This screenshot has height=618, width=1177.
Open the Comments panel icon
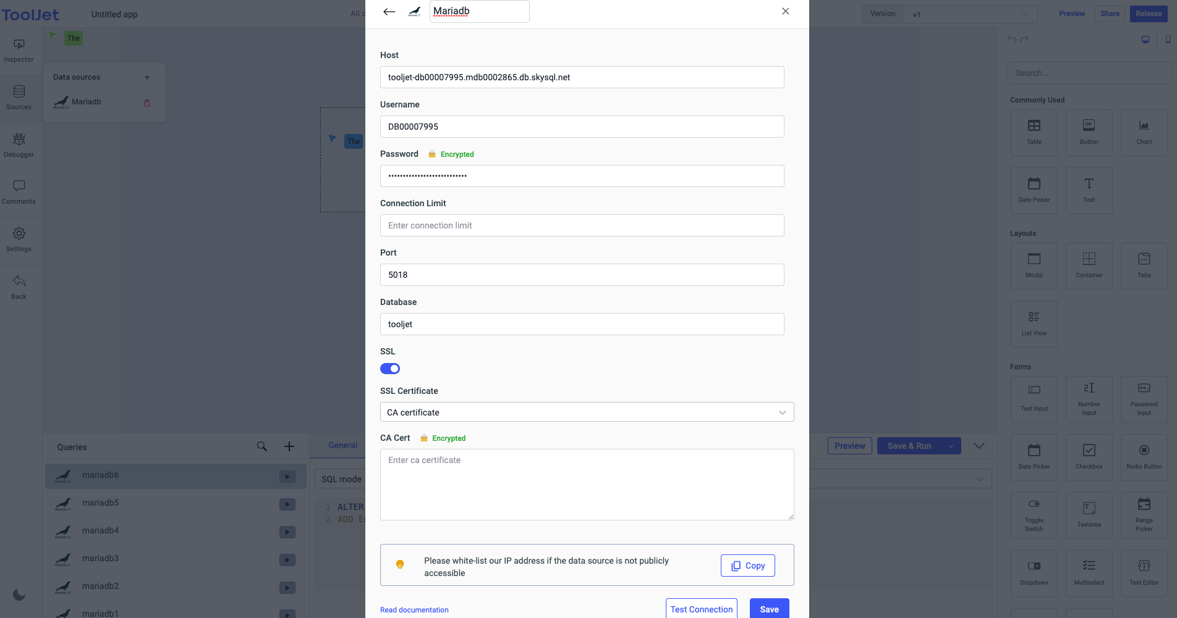(x=19, y=186)
